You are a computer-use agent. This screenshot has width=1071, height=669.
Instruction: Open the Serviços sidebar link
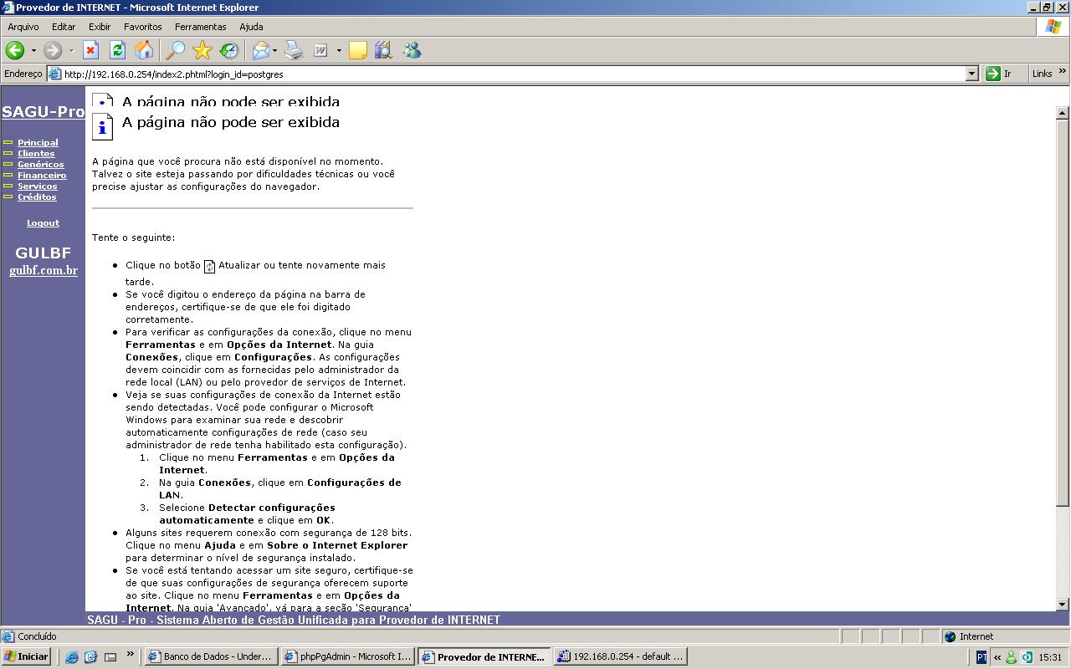click(x=38, y=186)
